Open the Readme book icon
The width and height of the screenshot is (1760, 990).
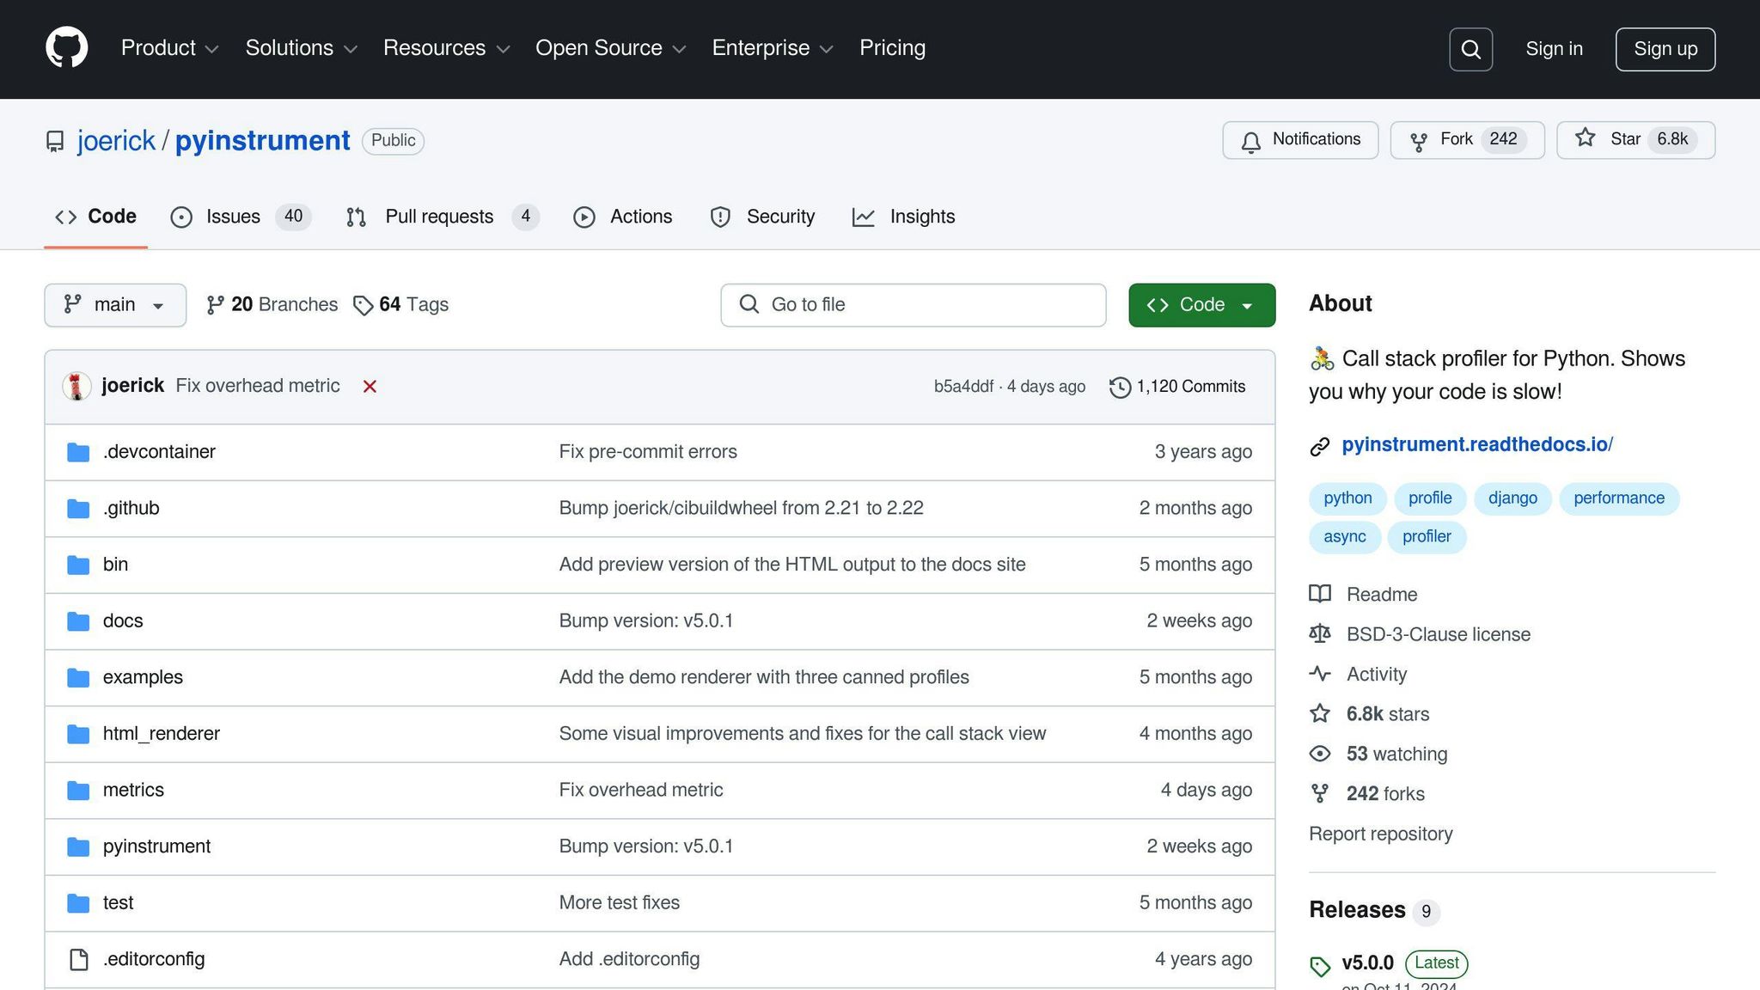pyautogui.click(x=1319, y=594)
